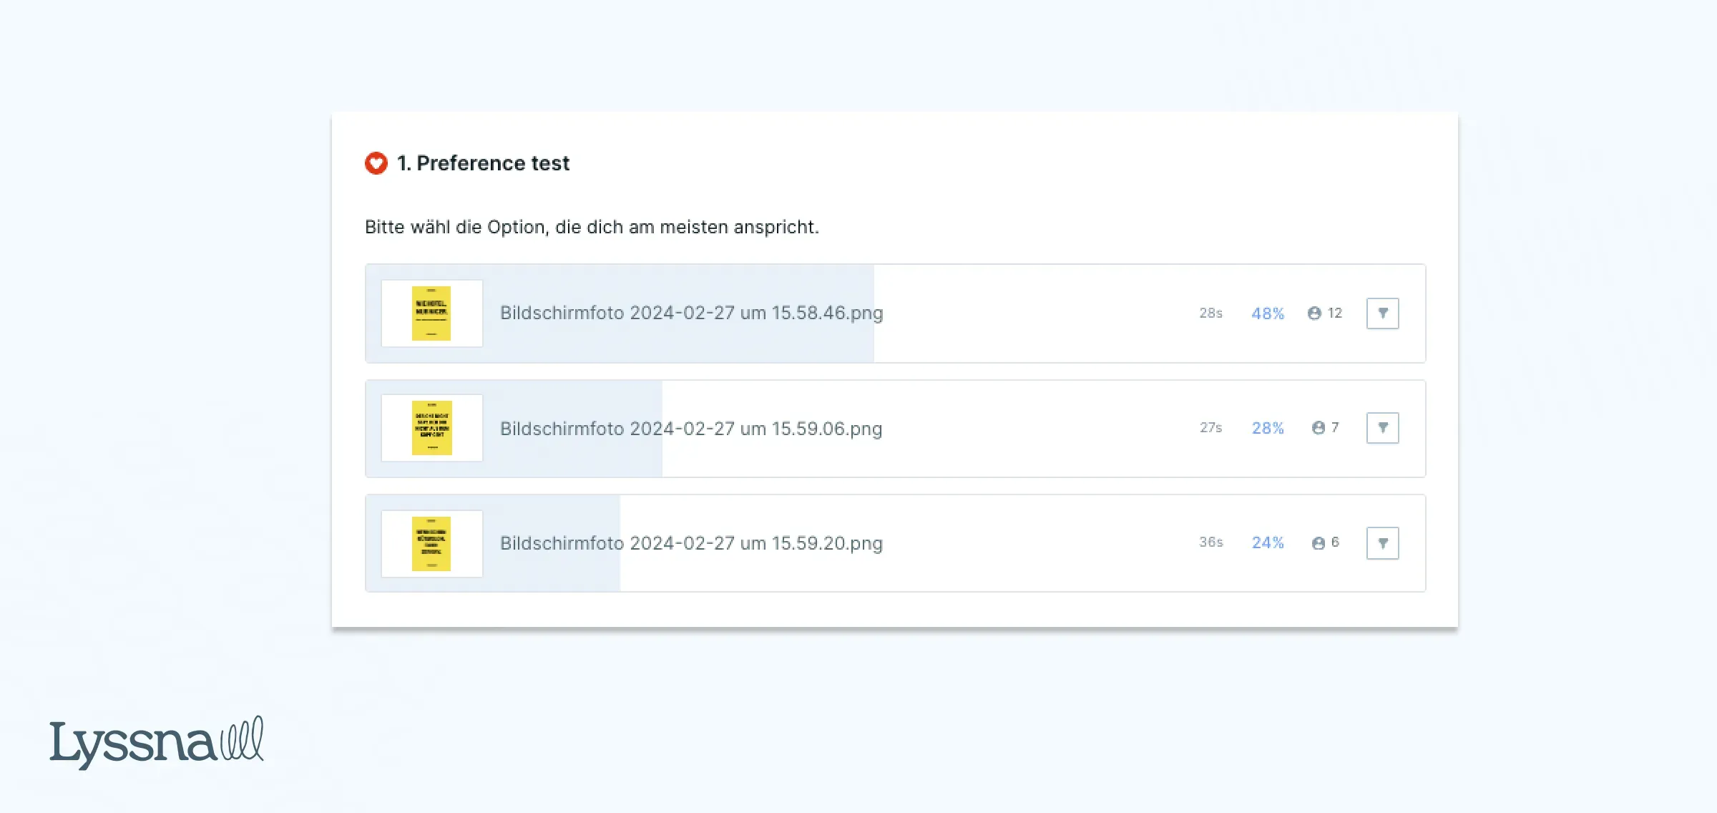
Task: Click participant icon next to count 12
Action: pyautogui.click(x=1314, y=313)
